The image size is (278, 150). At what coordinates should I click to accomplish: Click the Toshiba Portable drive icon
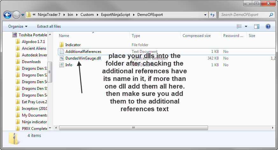pyautogui.click(x=15, y=35)
